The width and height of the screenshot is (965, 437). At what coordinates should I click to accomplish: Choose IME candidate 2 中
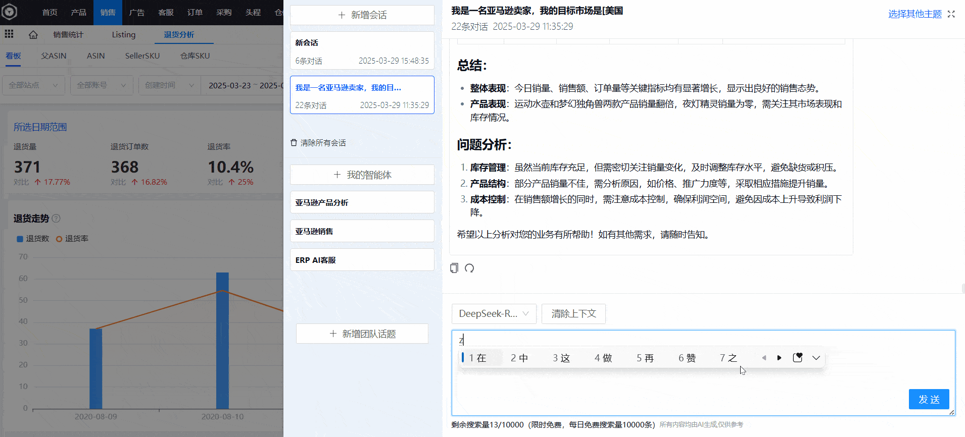pyautogui.click(x=519, y=358)
